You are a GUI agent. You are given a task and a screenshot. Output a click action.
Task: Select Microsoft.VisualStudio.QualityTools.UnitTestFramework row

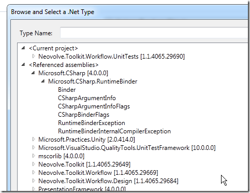127,148
